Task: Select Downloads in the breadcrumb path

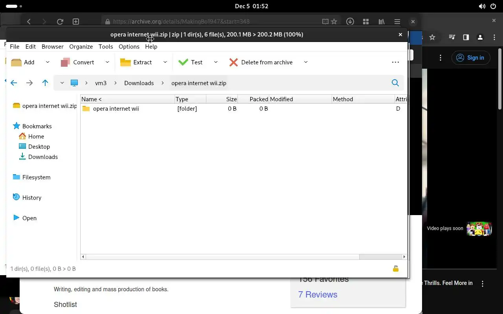Action: (x=139, y=83)
